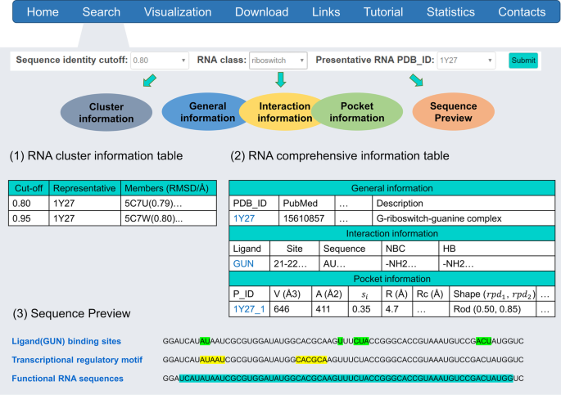Select the green Pocket information oval
Image resolution: width=561 pixels, height=395 pixels.
coord(356,112)
